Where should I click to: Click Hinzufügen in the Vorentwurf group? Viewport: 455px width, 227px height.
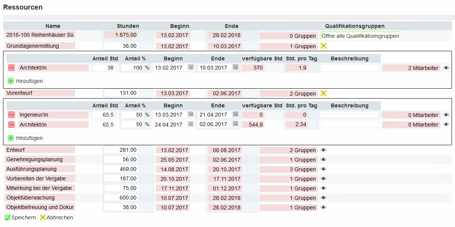25,138
